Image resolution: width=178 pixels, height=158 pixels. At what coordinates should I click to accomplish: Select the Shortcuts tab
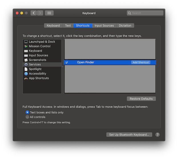tap(83, 26)
